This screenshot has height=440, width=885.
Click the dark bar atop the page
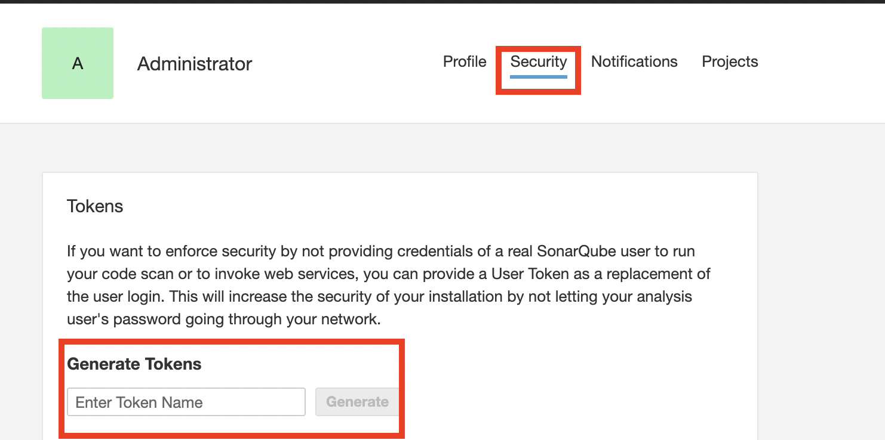442,2
